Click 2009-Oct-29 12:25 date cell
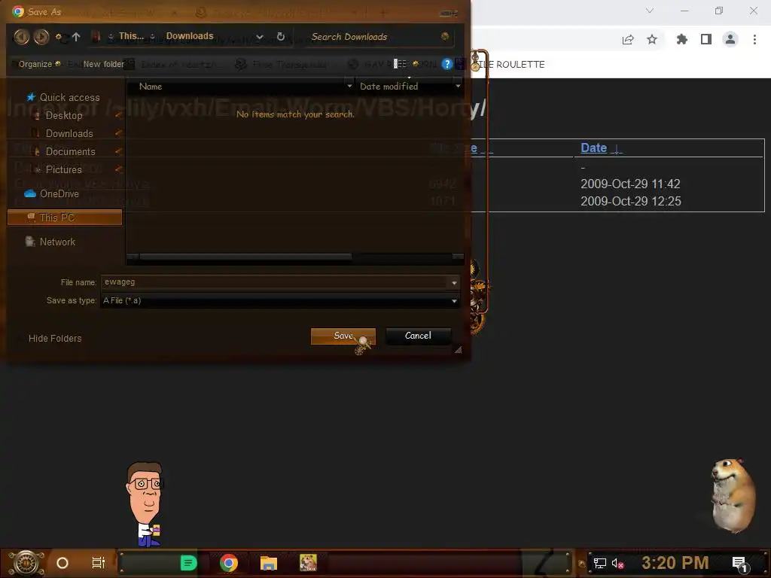 (631, 201)
